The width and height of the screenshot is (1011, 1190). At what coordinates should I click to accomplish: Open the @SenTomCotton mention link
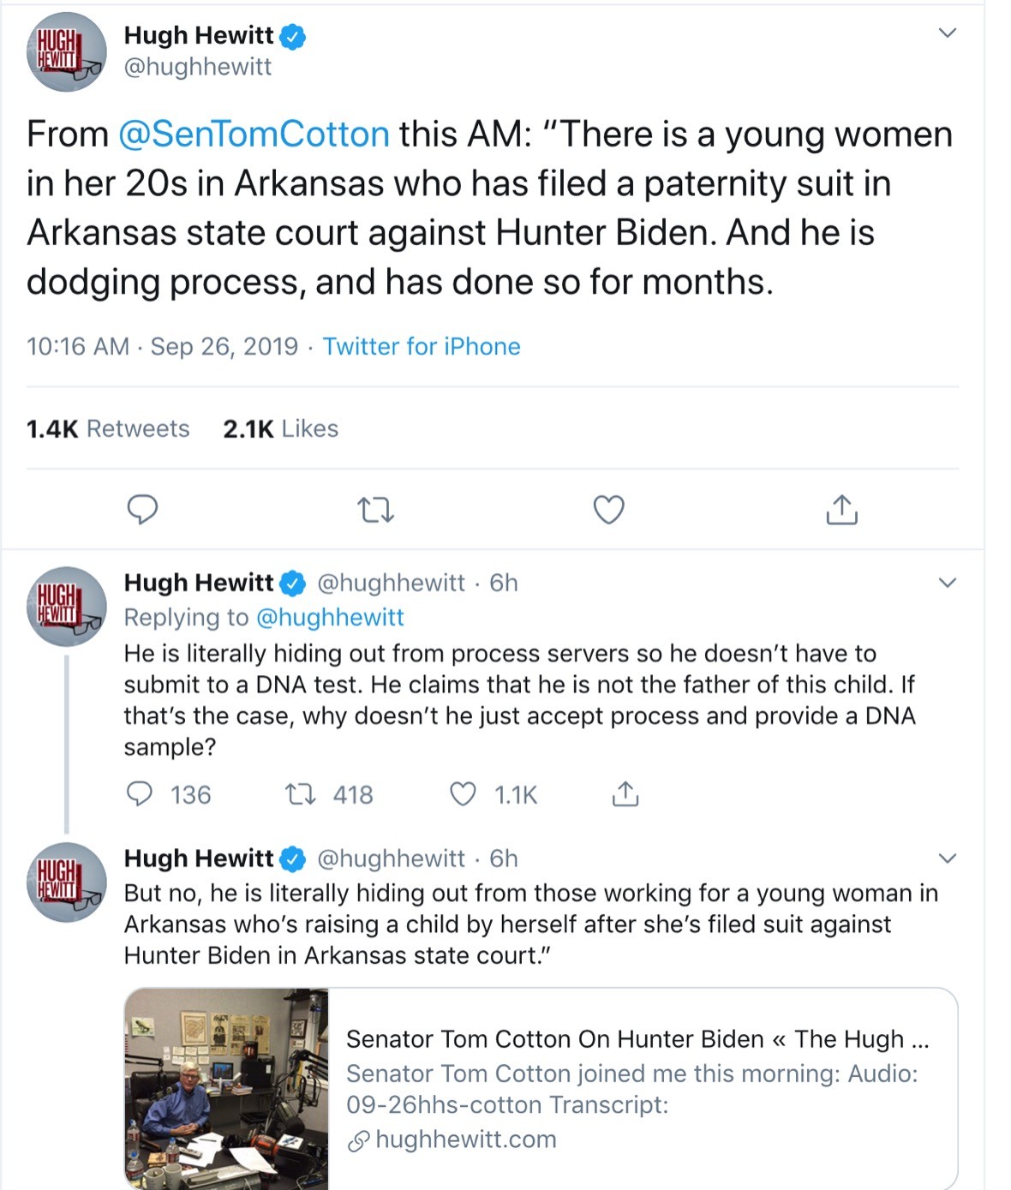point(254,135)
